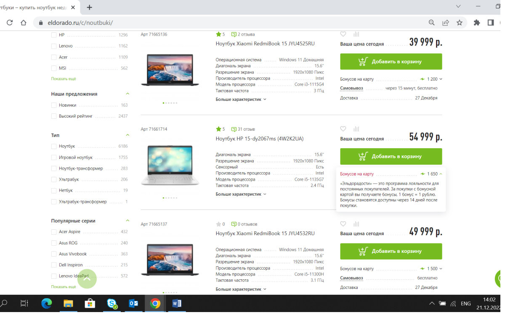
Task: Switch to Word from the taskbar
Action: tap(177, 303)
